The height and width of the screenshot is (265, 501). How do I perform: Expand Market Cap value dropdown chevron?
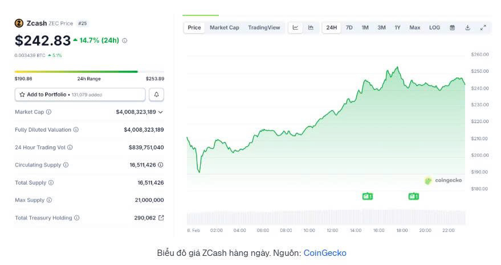tap(161, 112)
